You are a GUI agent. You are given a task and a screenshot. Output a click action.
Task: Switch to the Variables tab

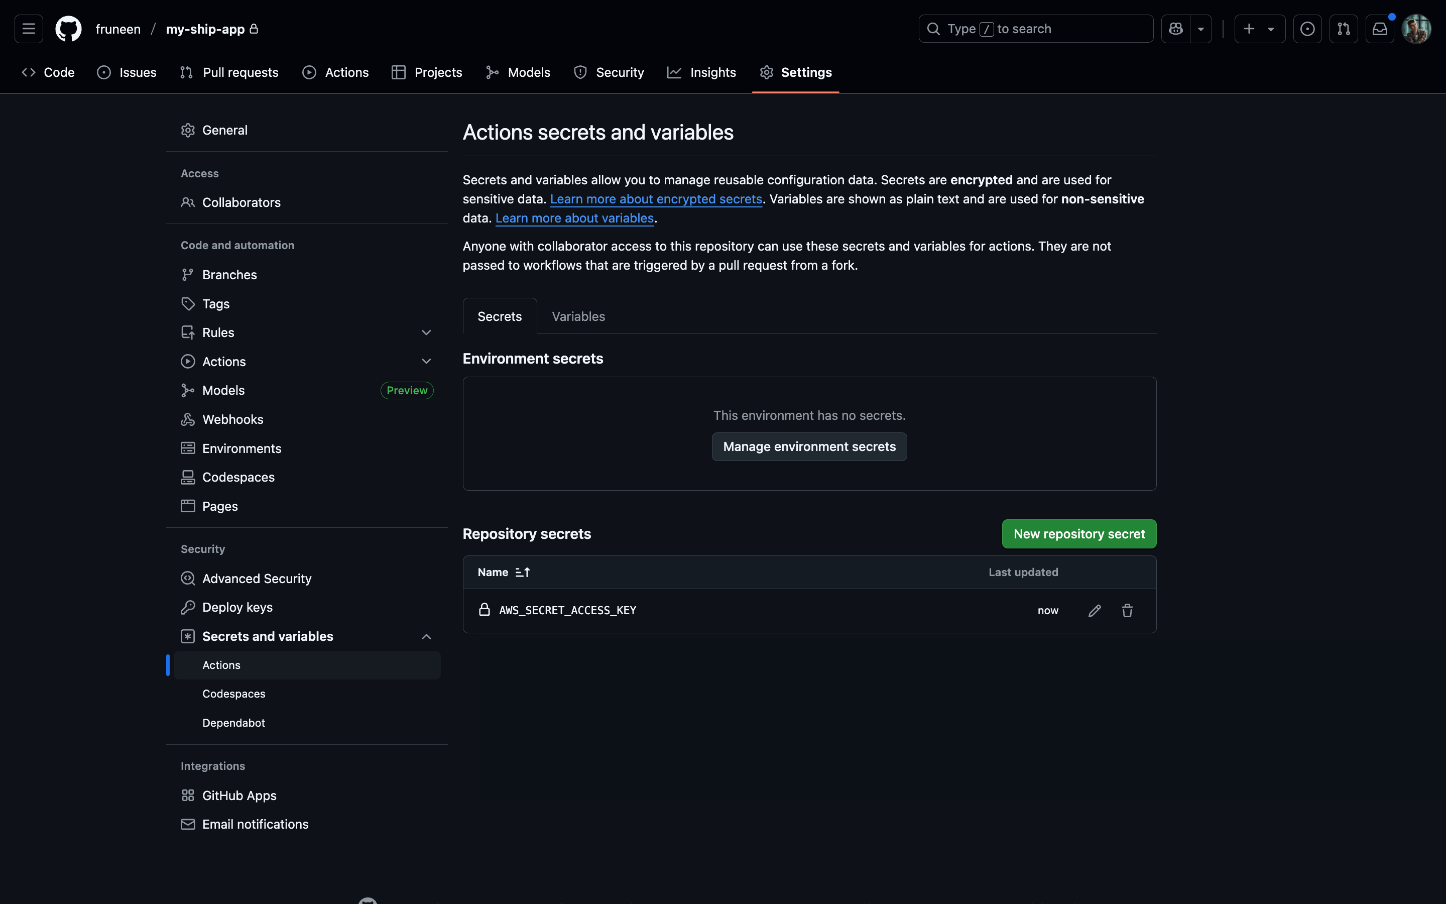tap(577, 316)
